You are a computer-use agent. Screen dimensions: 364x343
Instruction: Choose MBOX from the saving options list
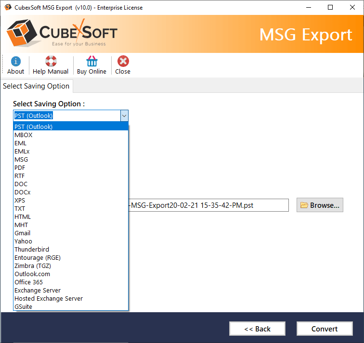(24, 135)
